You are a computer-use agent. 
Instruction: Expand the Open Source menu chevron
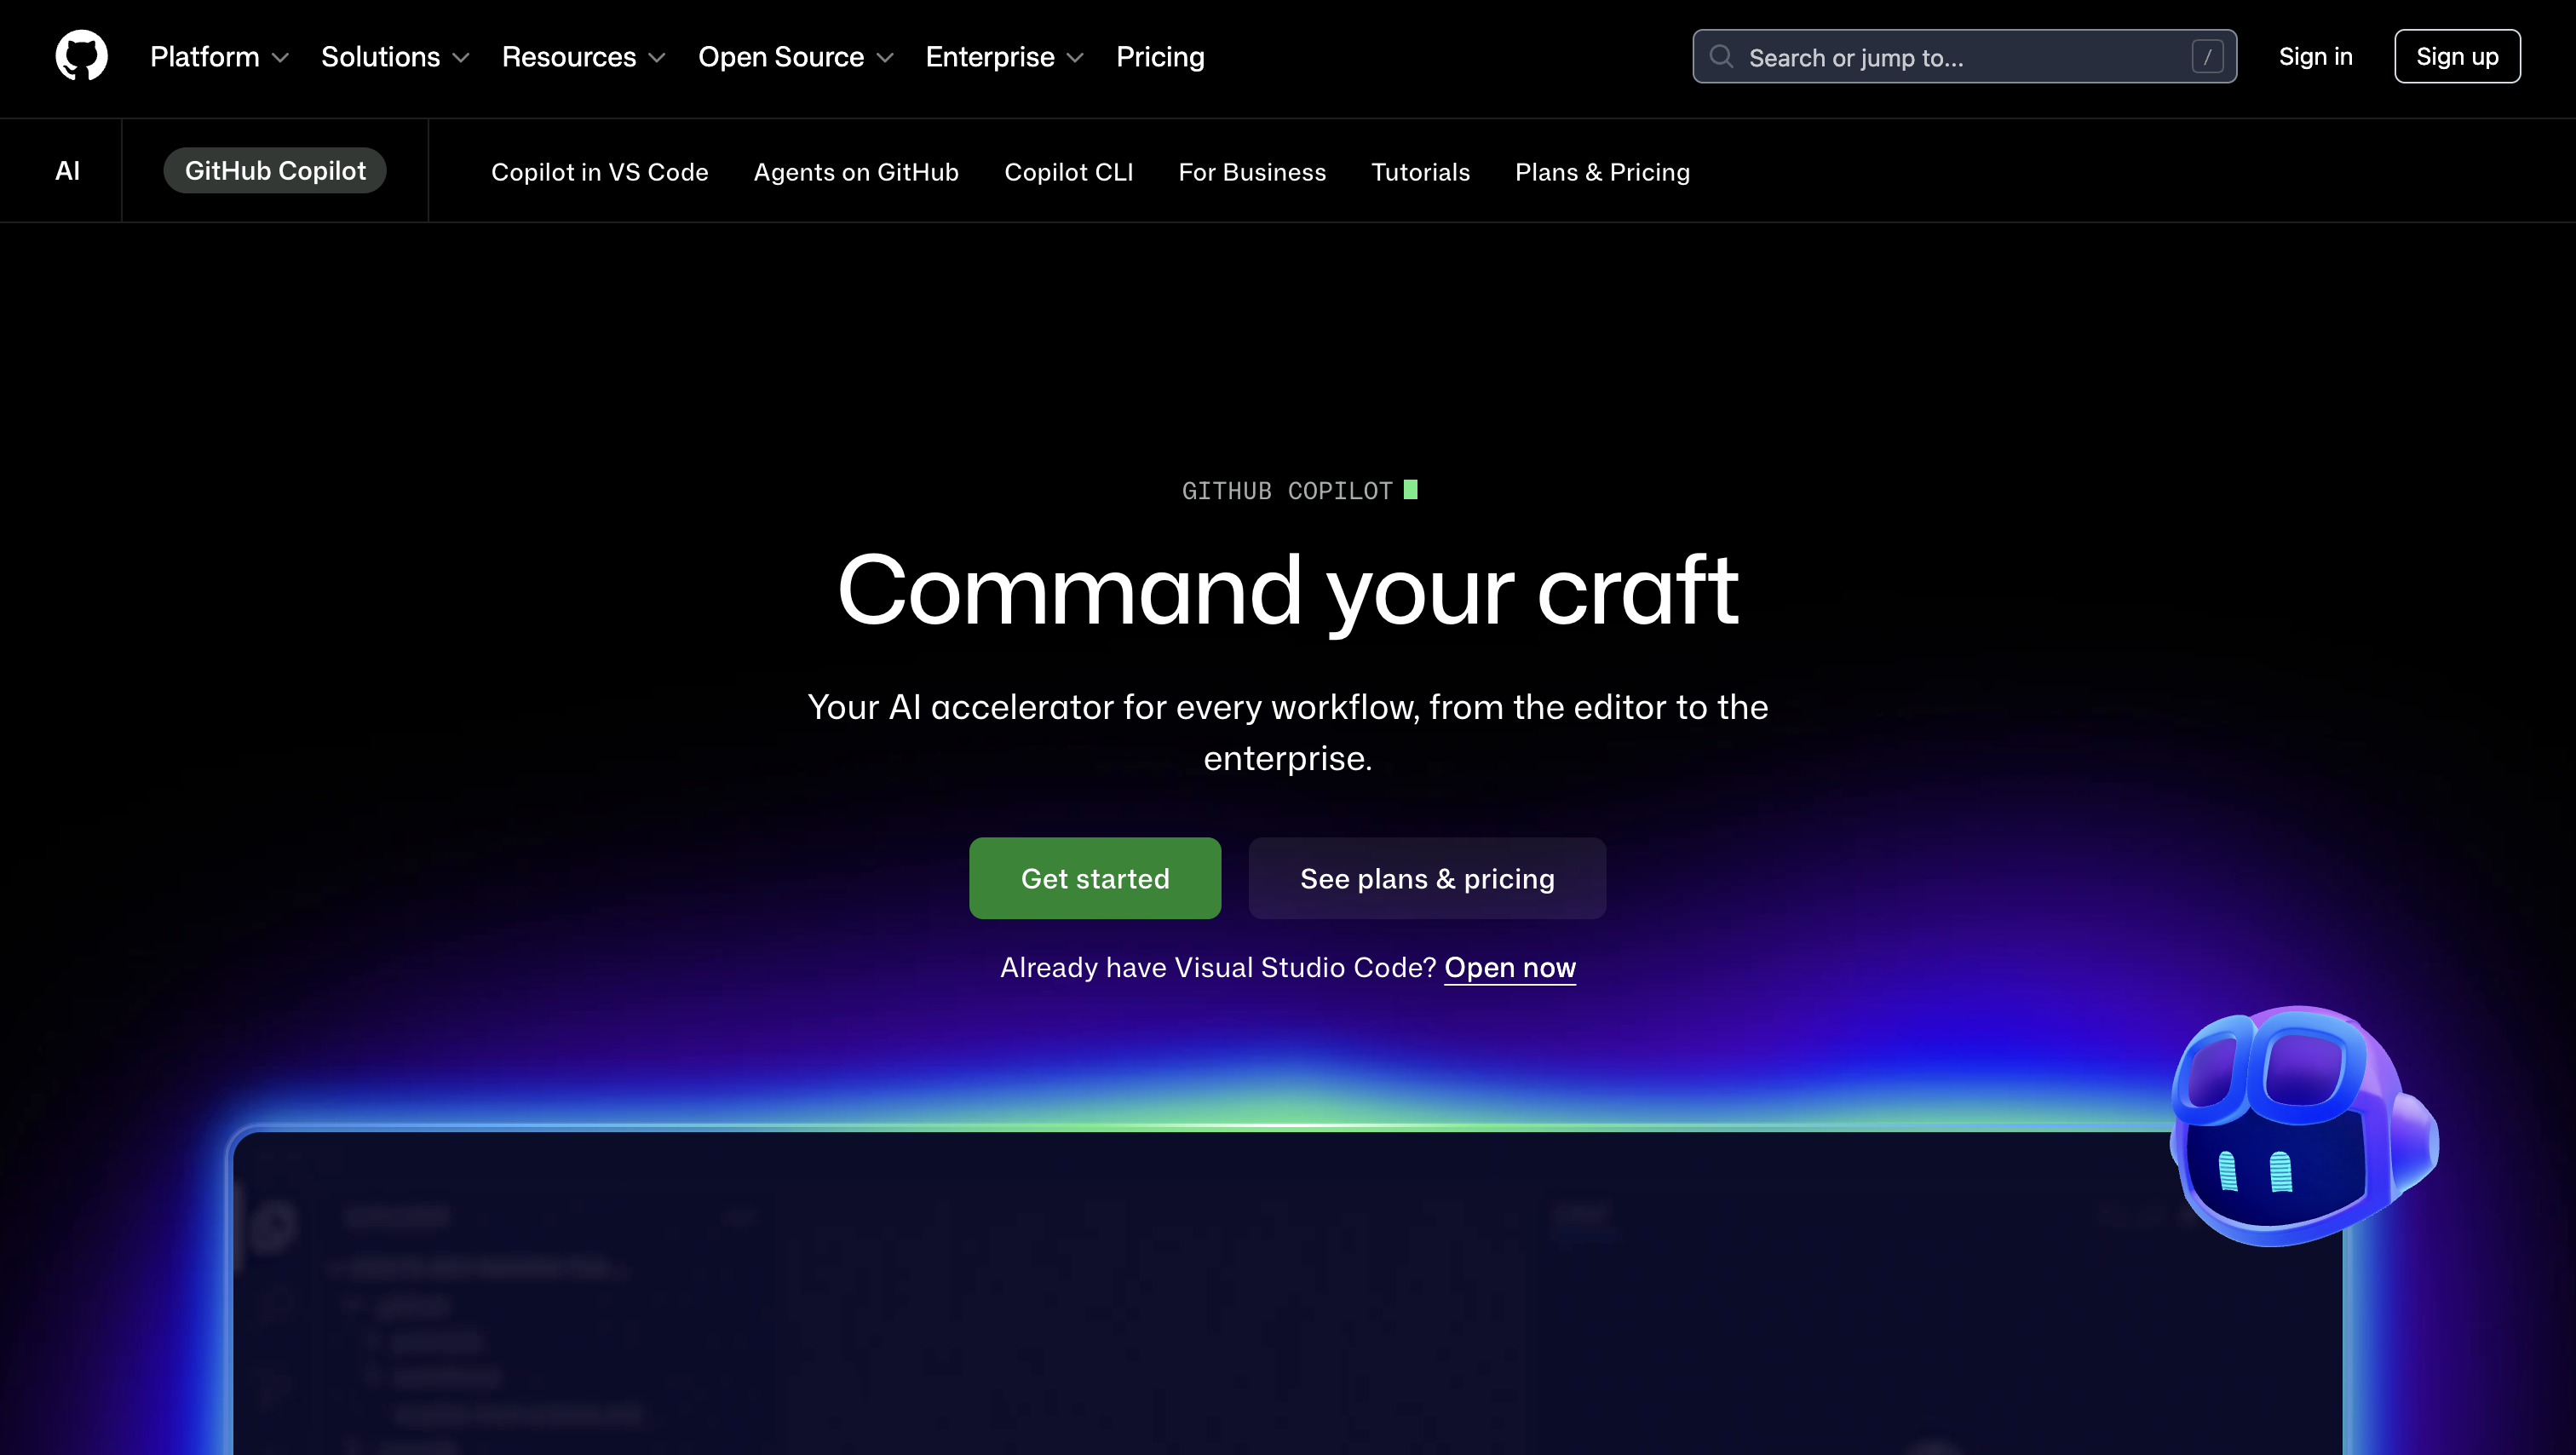tap(885, 58)
